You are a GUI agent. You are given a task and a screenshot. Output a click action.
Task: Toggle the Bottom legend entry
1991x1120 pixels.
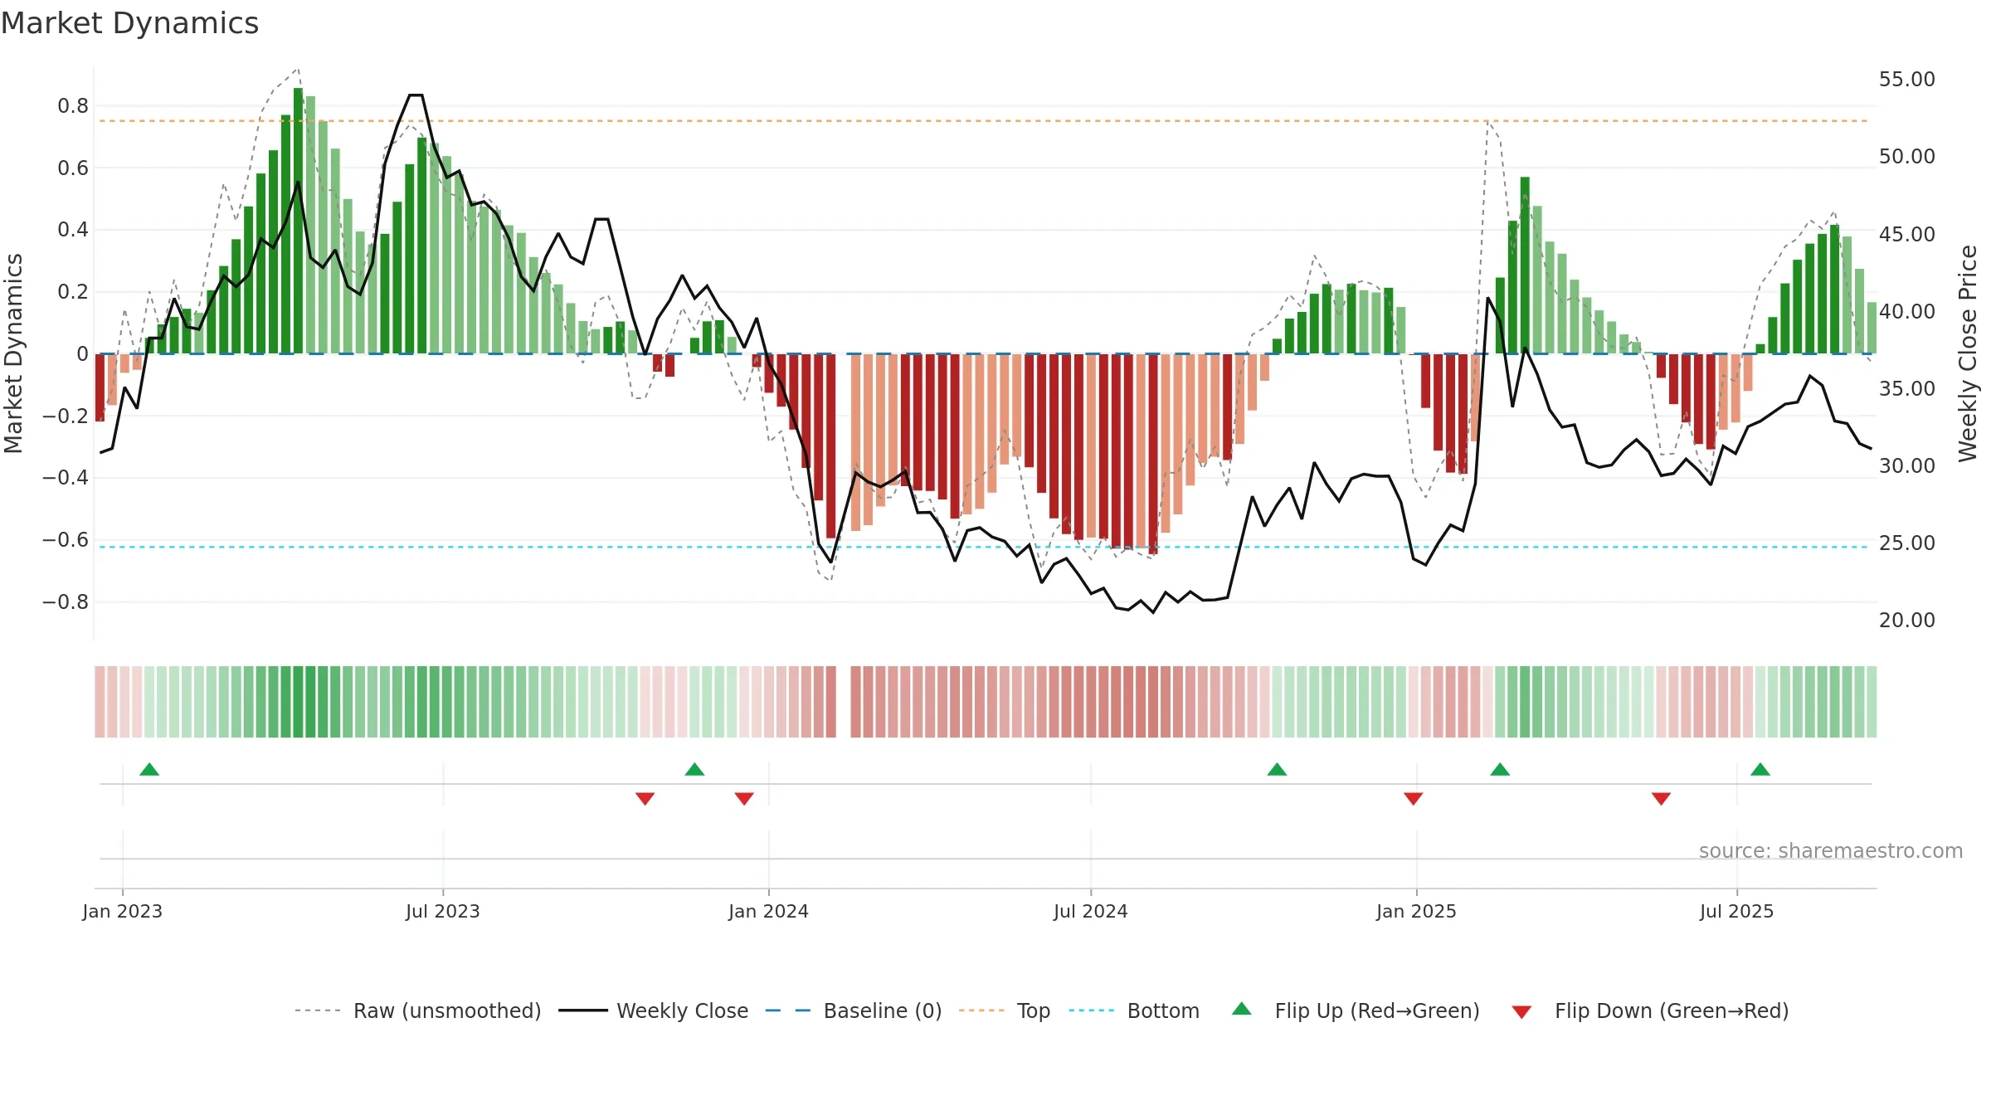(x=1134, y=1010)
